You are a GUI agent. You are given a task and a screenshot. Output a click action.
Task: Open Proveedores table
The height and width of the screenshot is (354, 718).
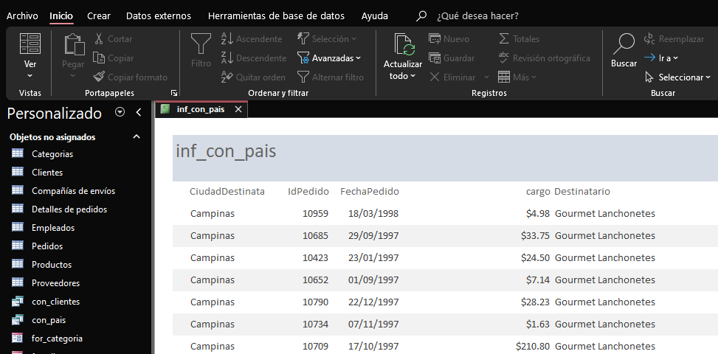coord(55,283)
